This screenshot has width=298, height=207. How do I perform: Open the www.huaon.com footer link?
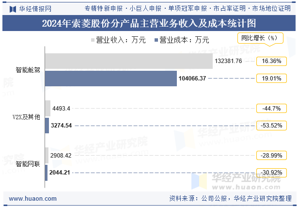pos(32,199)
